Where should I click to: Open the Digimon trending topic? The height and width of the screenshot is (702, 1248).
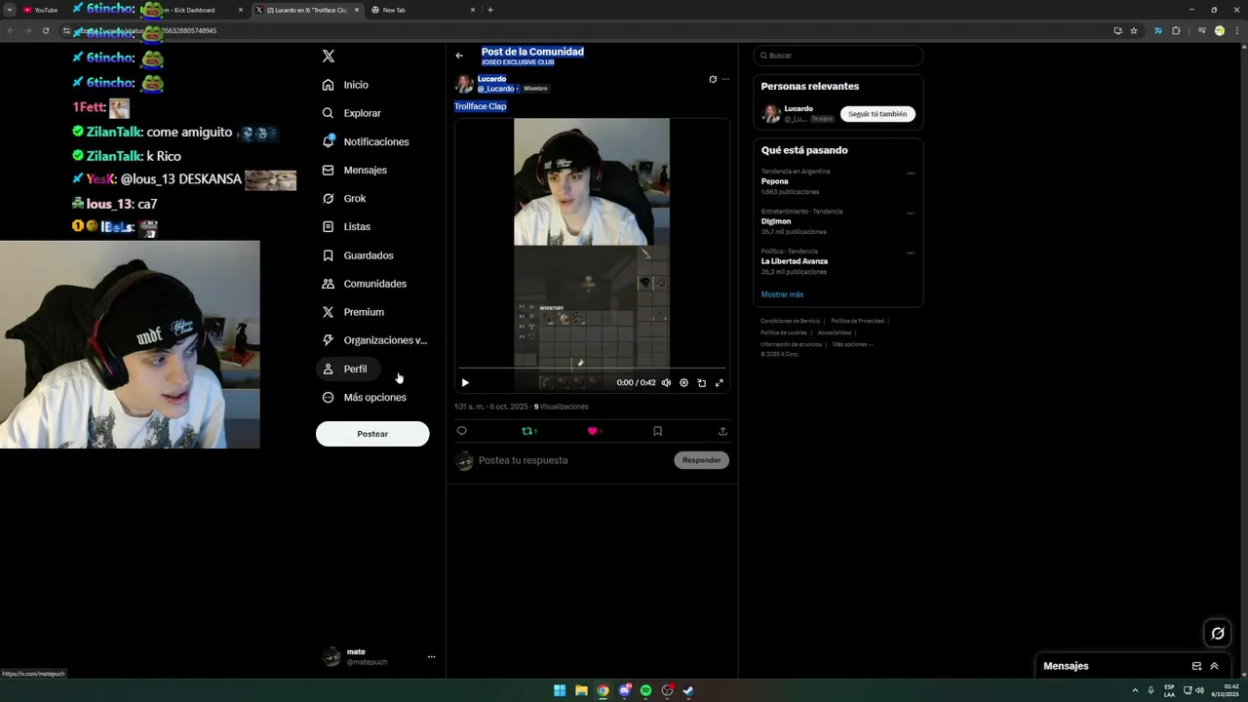coord(776,221)
